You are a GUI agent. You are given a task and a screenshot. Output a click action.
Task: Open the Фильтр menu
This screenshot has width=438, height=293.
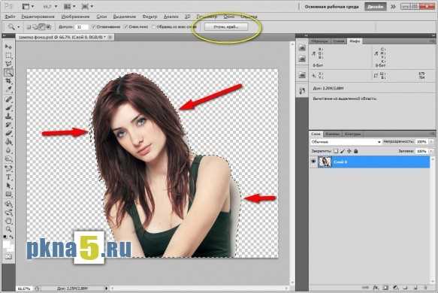[x=150, y=17]
